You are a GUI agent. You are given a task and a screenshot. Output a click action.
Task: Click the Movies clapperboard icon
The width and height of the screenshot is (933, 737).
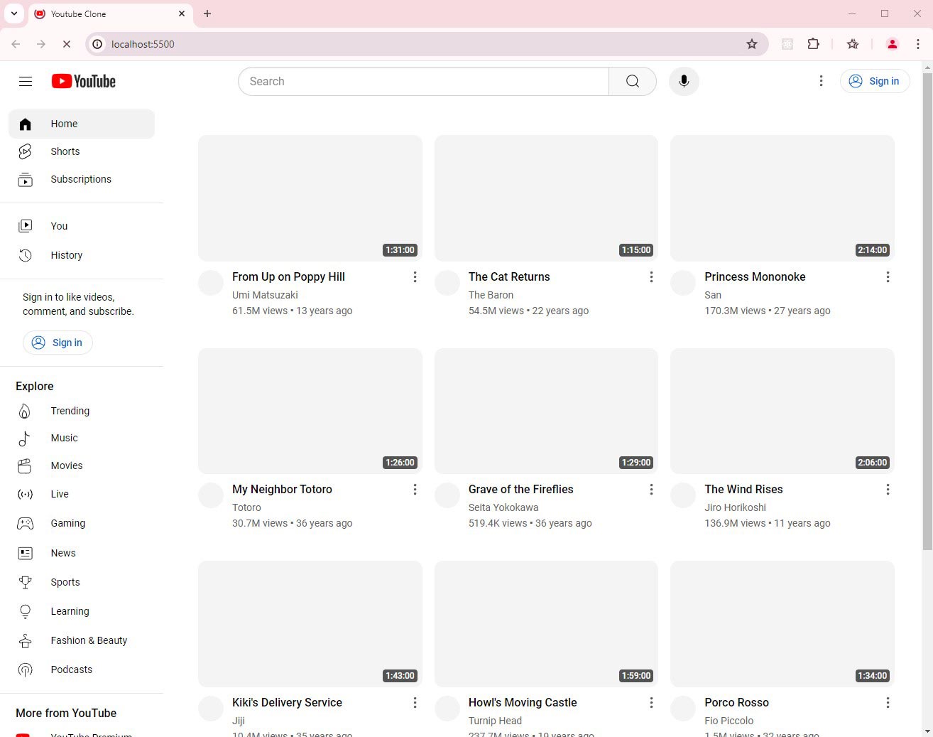point(25,466)
